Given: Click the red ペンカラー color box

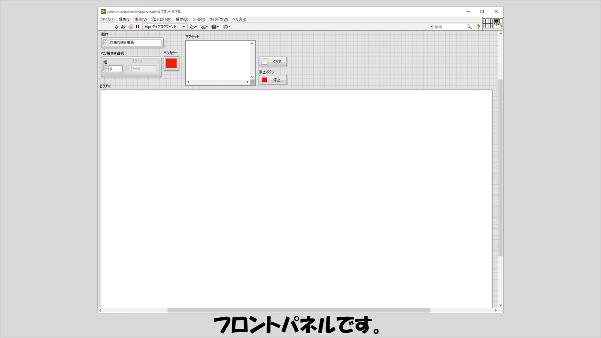Looking at the screenshot, I should tap(171, 63).
